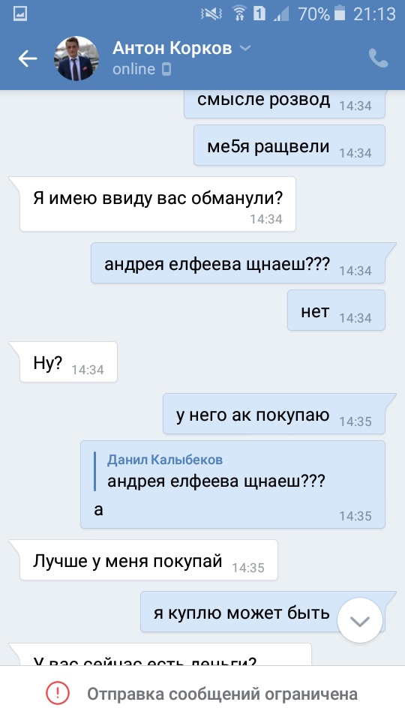Expand dropdown next to Антон Корков name
Image resolution: width=405 pixels, height=720 pixels.
pos(246,48)
